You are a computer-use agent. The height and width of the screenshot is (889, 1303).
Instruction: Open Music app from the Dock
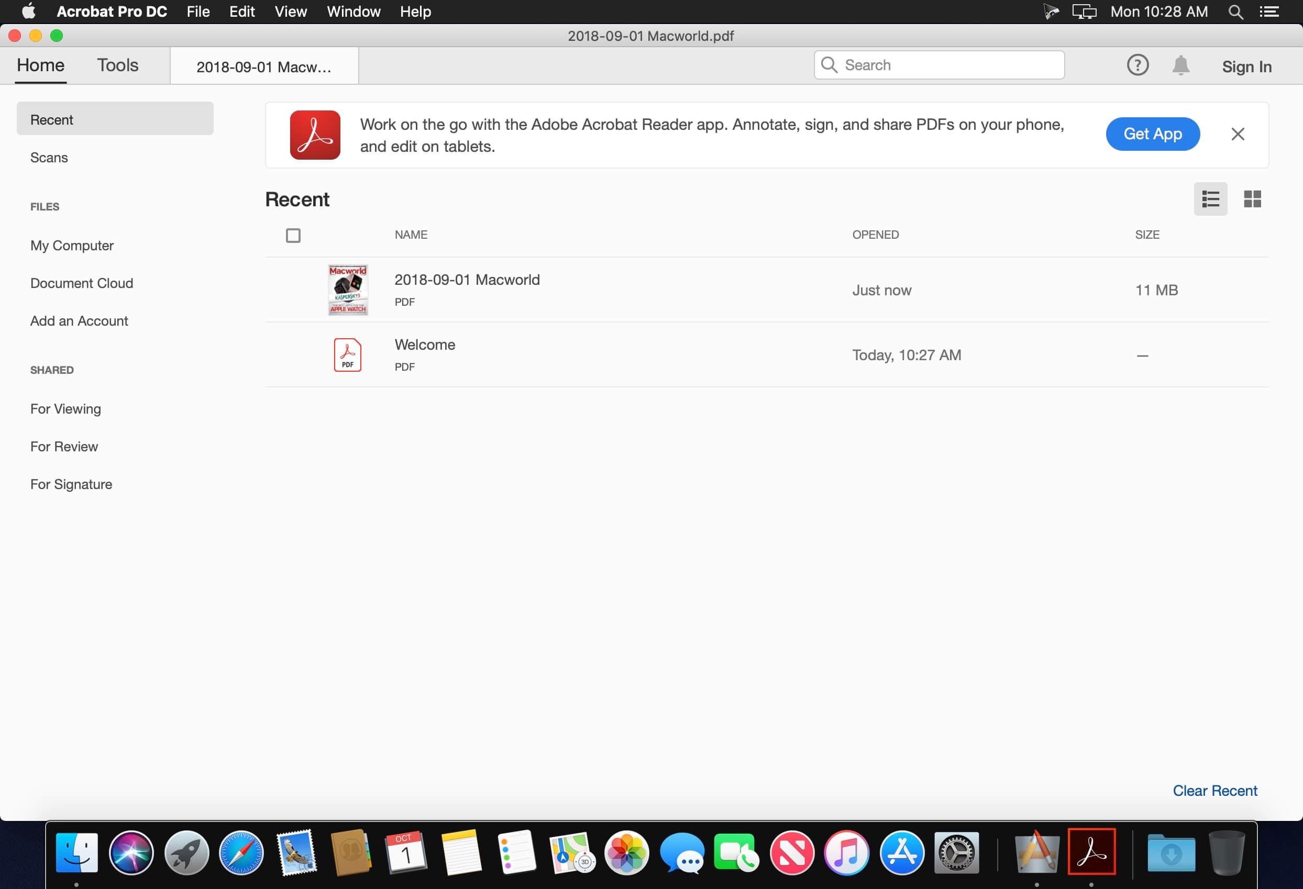point(846,851)
